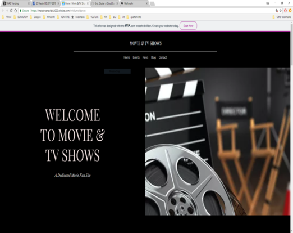Close the Facebook Master tab
This screenshot has width=293, height=233.
pyautogui.click(x=58, y=3)
